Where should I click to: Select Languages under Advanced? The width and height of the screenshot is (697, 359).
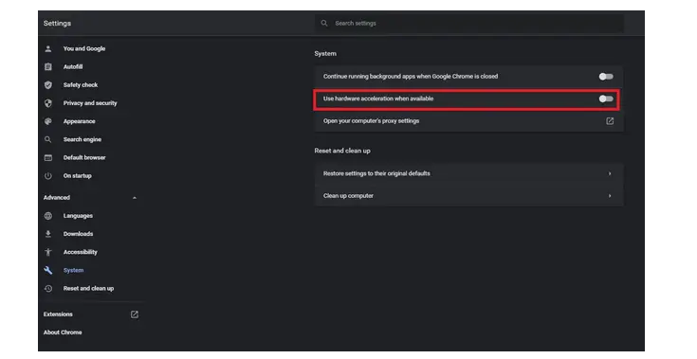[78, 216]
